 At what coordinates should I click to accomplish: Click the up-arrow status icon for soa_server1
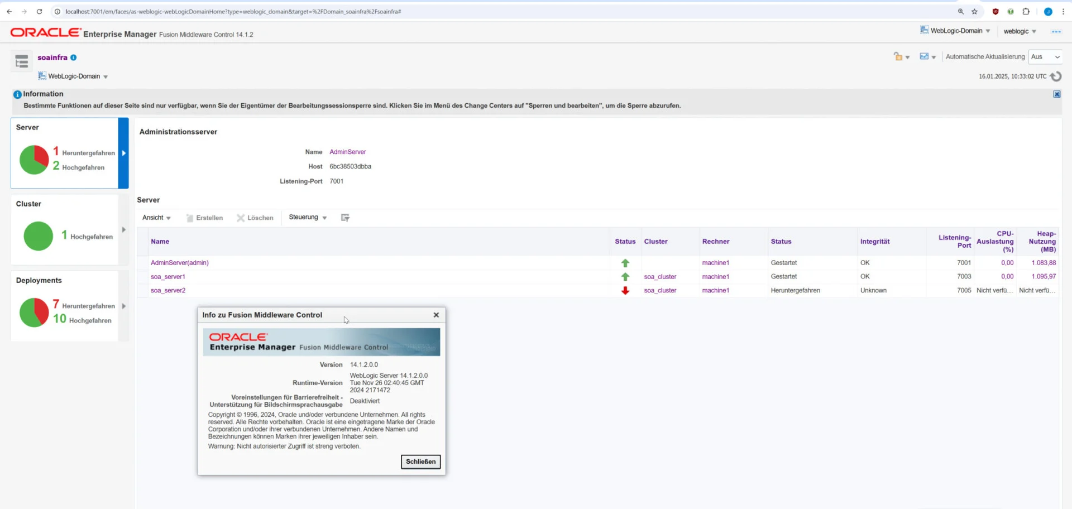625,277
